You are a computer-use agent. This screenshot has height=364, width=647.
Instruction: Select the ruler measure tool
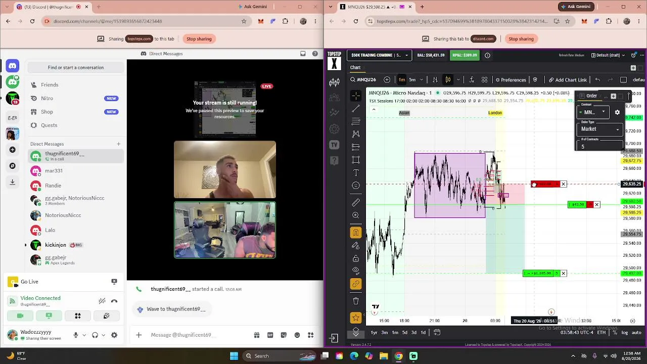click(356, 202)
